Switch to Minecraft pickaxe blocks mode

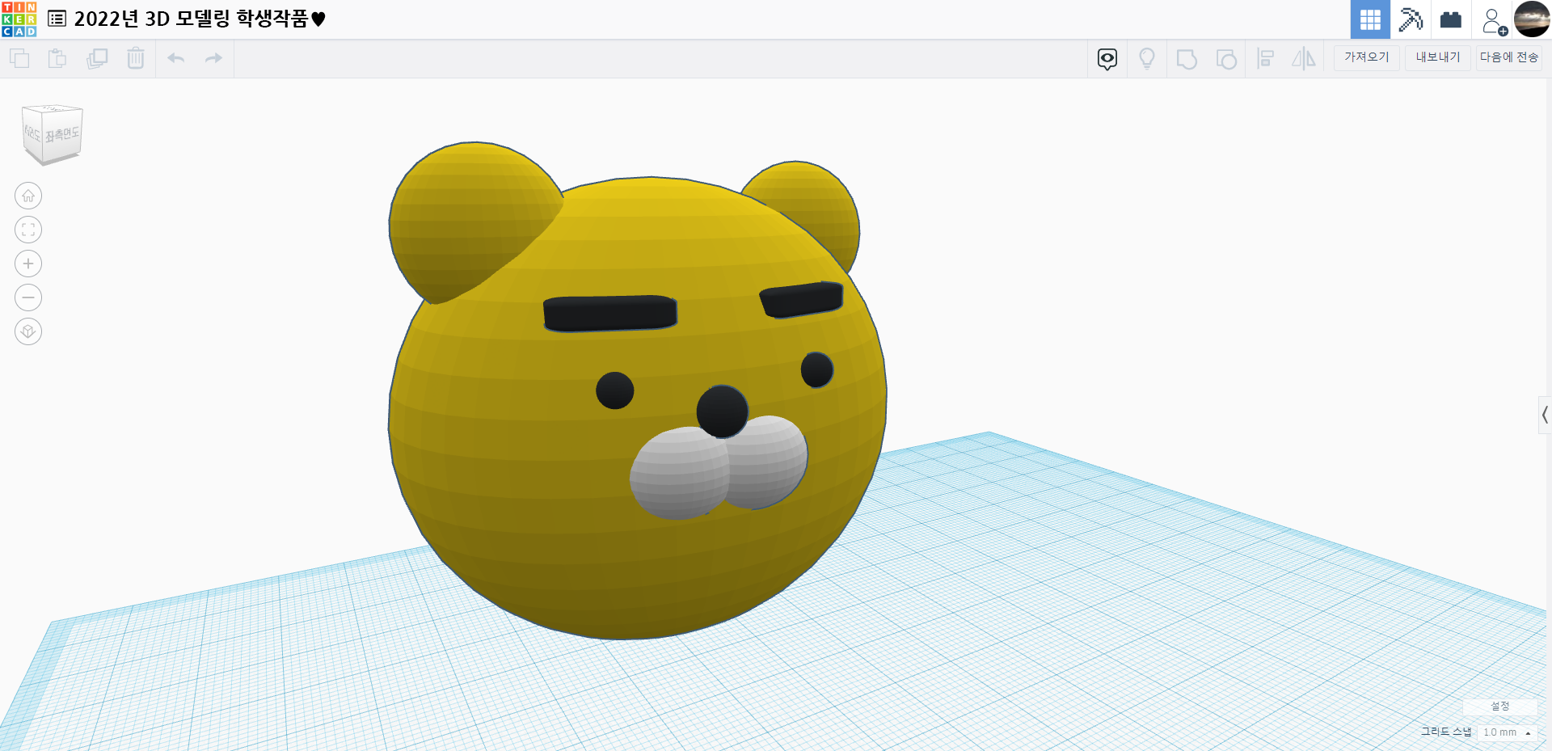1411,19
